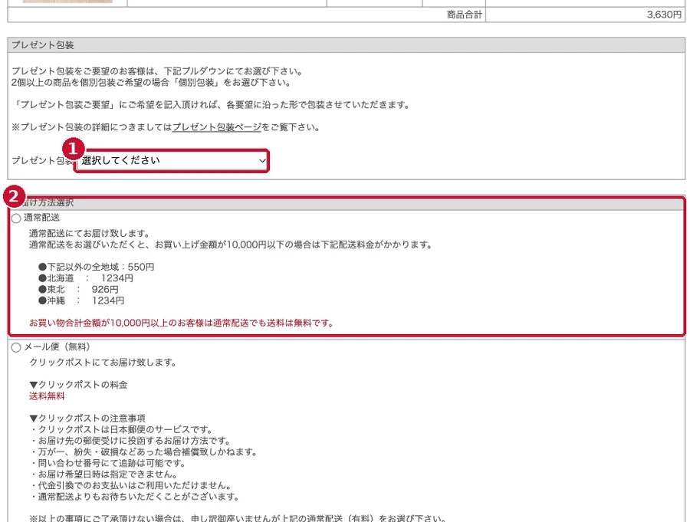
Task: Click the お届け希望日時は指定できません line
Action: pyautogui.click(x=103, y=474)
